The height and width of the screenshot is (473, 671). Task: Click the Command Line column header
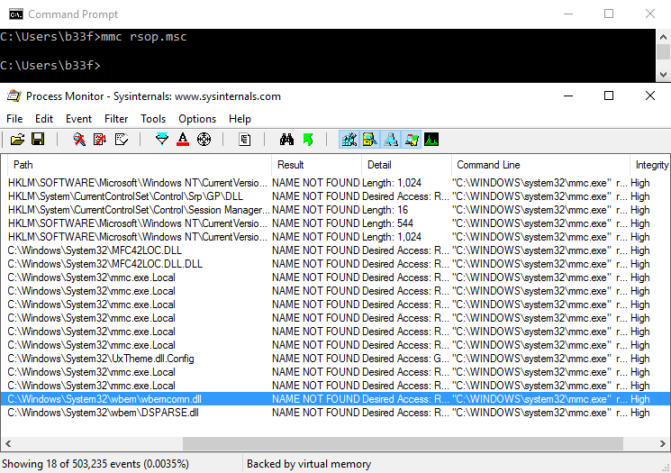coord(540,165)
